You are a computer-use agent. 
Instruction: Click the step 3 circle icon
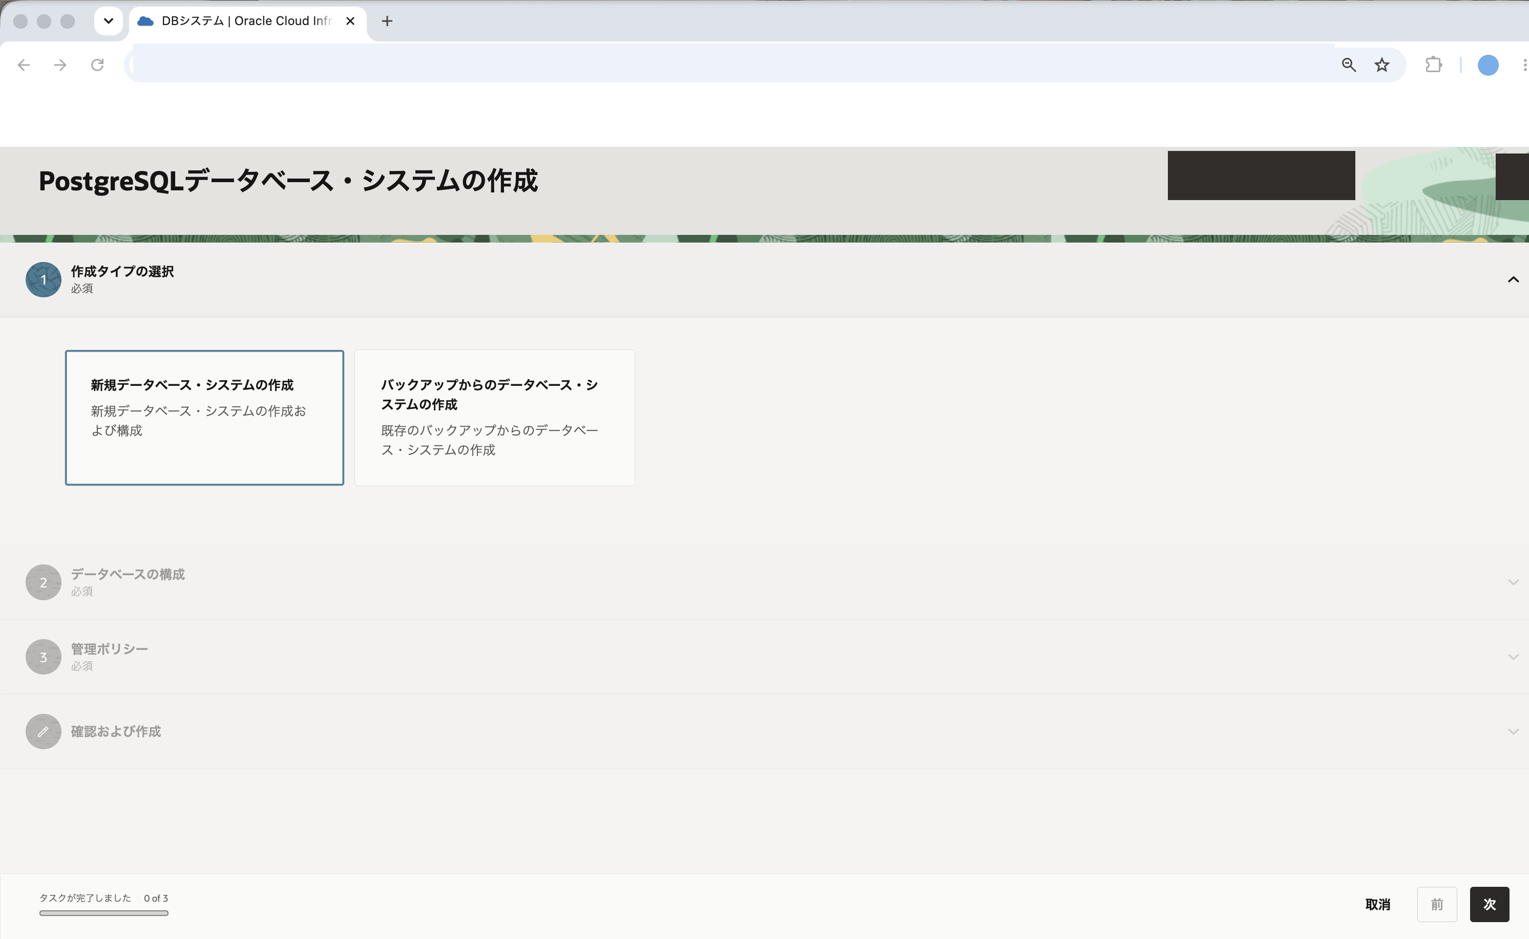(x=43, y=657)
